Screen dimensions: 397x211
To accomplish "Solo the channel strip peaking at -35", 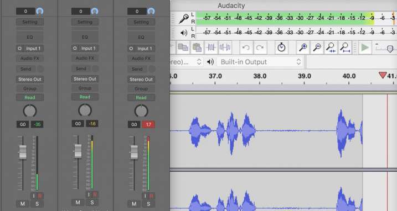I will click(x=37, y=204).
